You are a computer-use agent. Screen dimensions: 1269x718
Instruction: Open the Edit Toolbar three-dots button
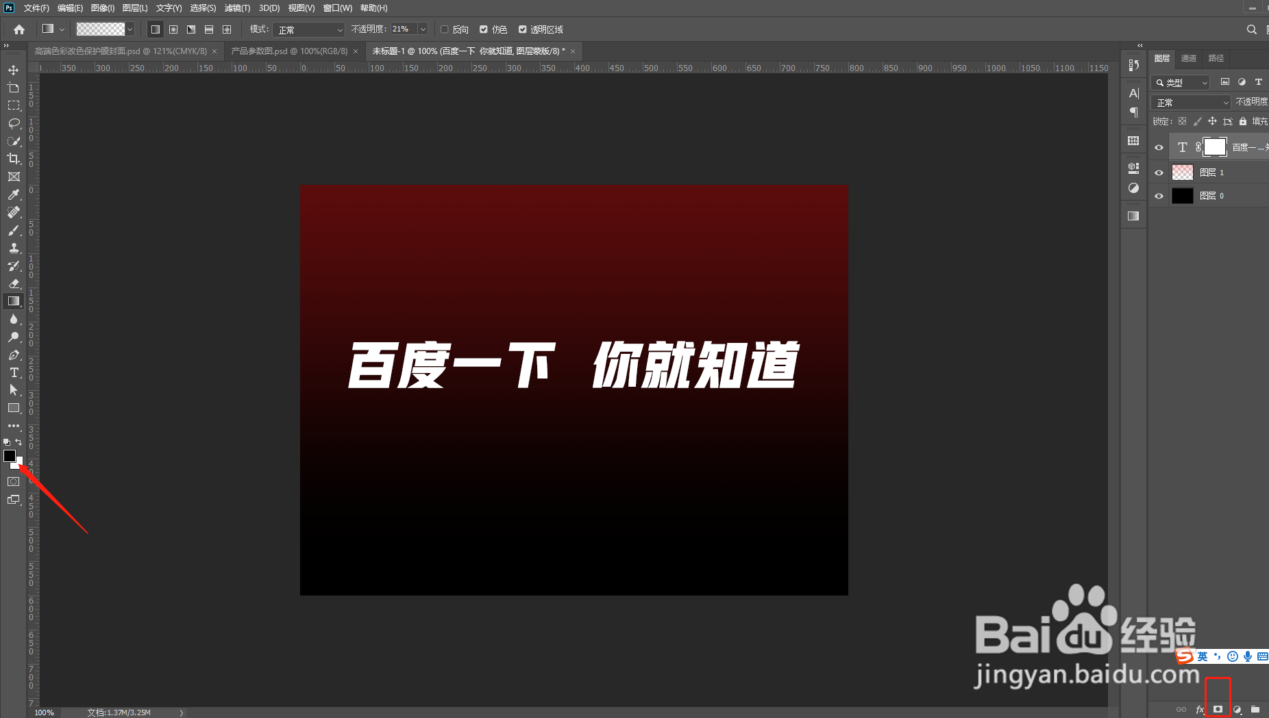pyautogui.click(x=13, y=426)
